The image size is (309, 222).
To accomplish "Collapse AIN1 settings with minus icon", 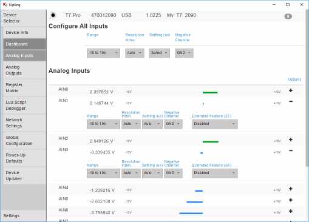I will coord(291,101).
